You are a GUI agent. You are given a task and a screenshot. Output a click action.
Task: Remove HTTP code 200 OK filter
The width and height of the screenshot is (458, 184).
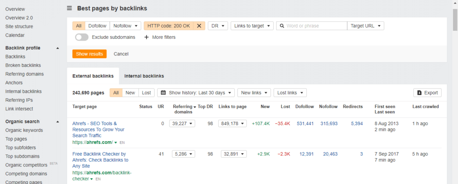(x=199, y=25)
